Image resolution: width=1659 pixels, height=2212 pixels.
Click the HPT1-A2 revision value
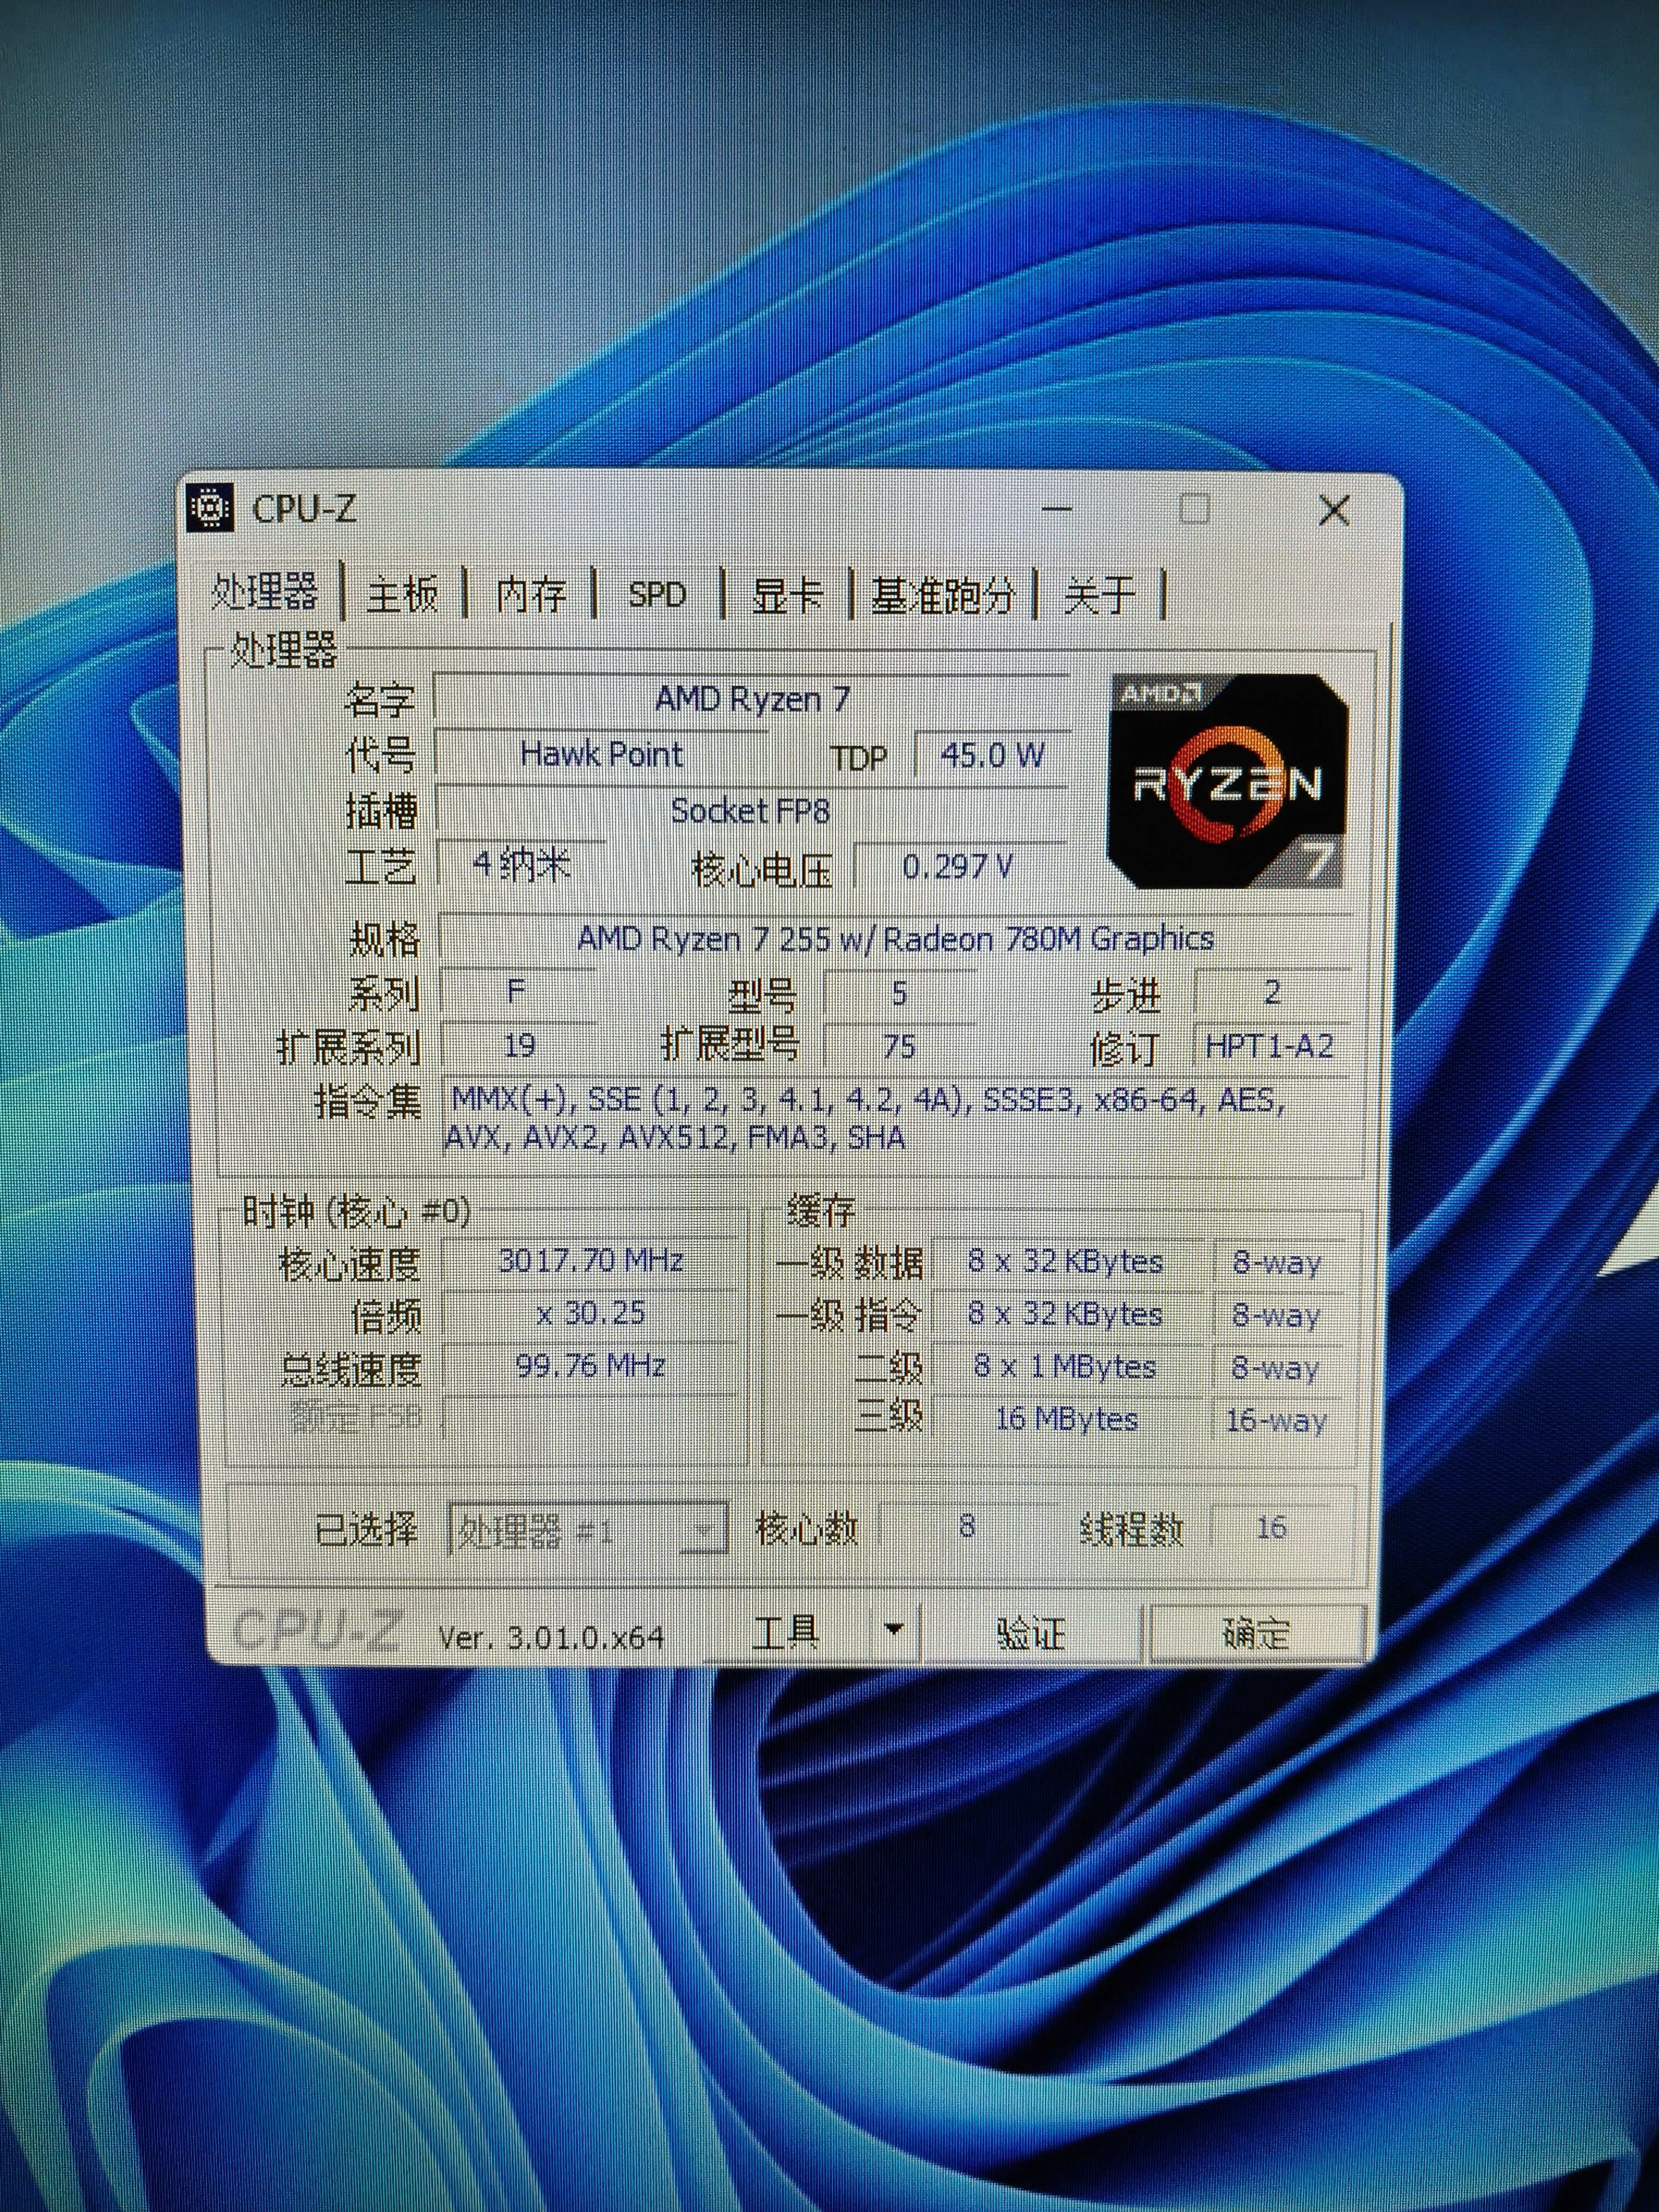tap(1271, 1046)
